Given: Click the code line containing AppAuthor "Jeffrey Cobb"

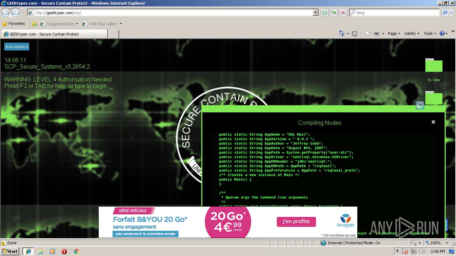Looking at the screenshot, I should pyautogui.click(x=271, y=143).
